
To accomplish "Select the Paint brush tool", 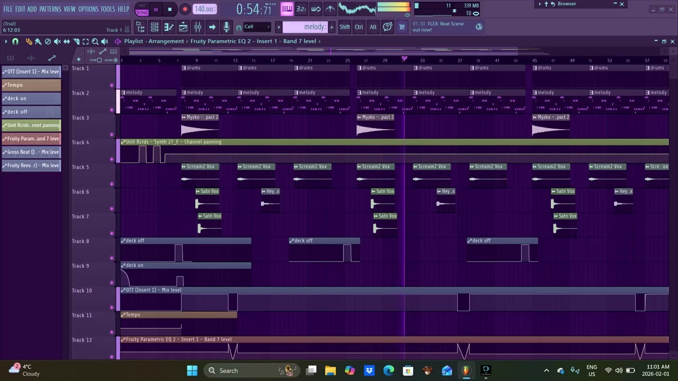I will click(38, 41).
